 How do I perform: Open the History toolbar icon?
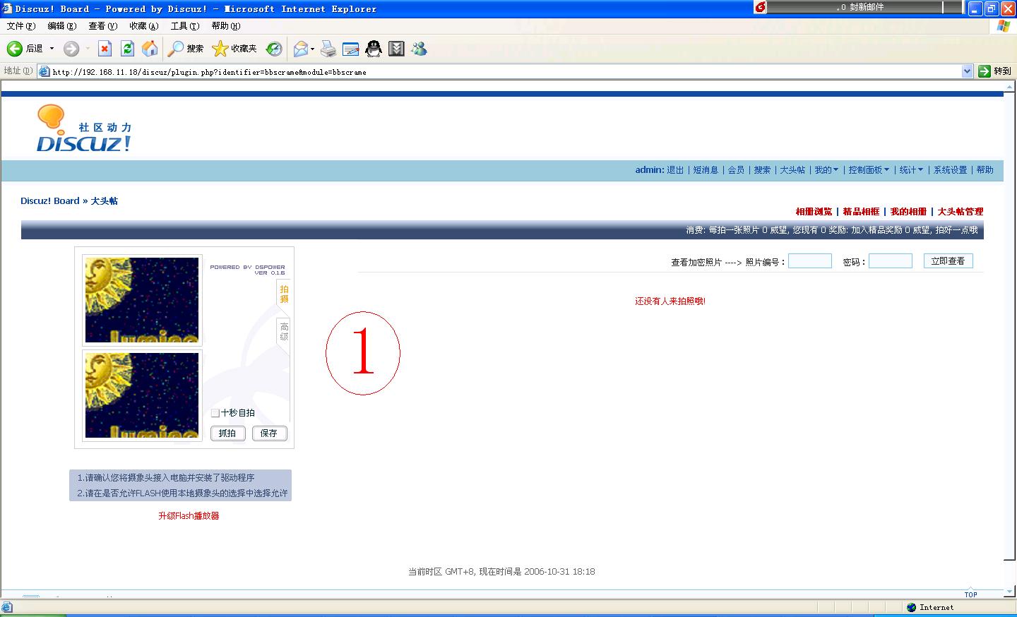coord(274,49)
